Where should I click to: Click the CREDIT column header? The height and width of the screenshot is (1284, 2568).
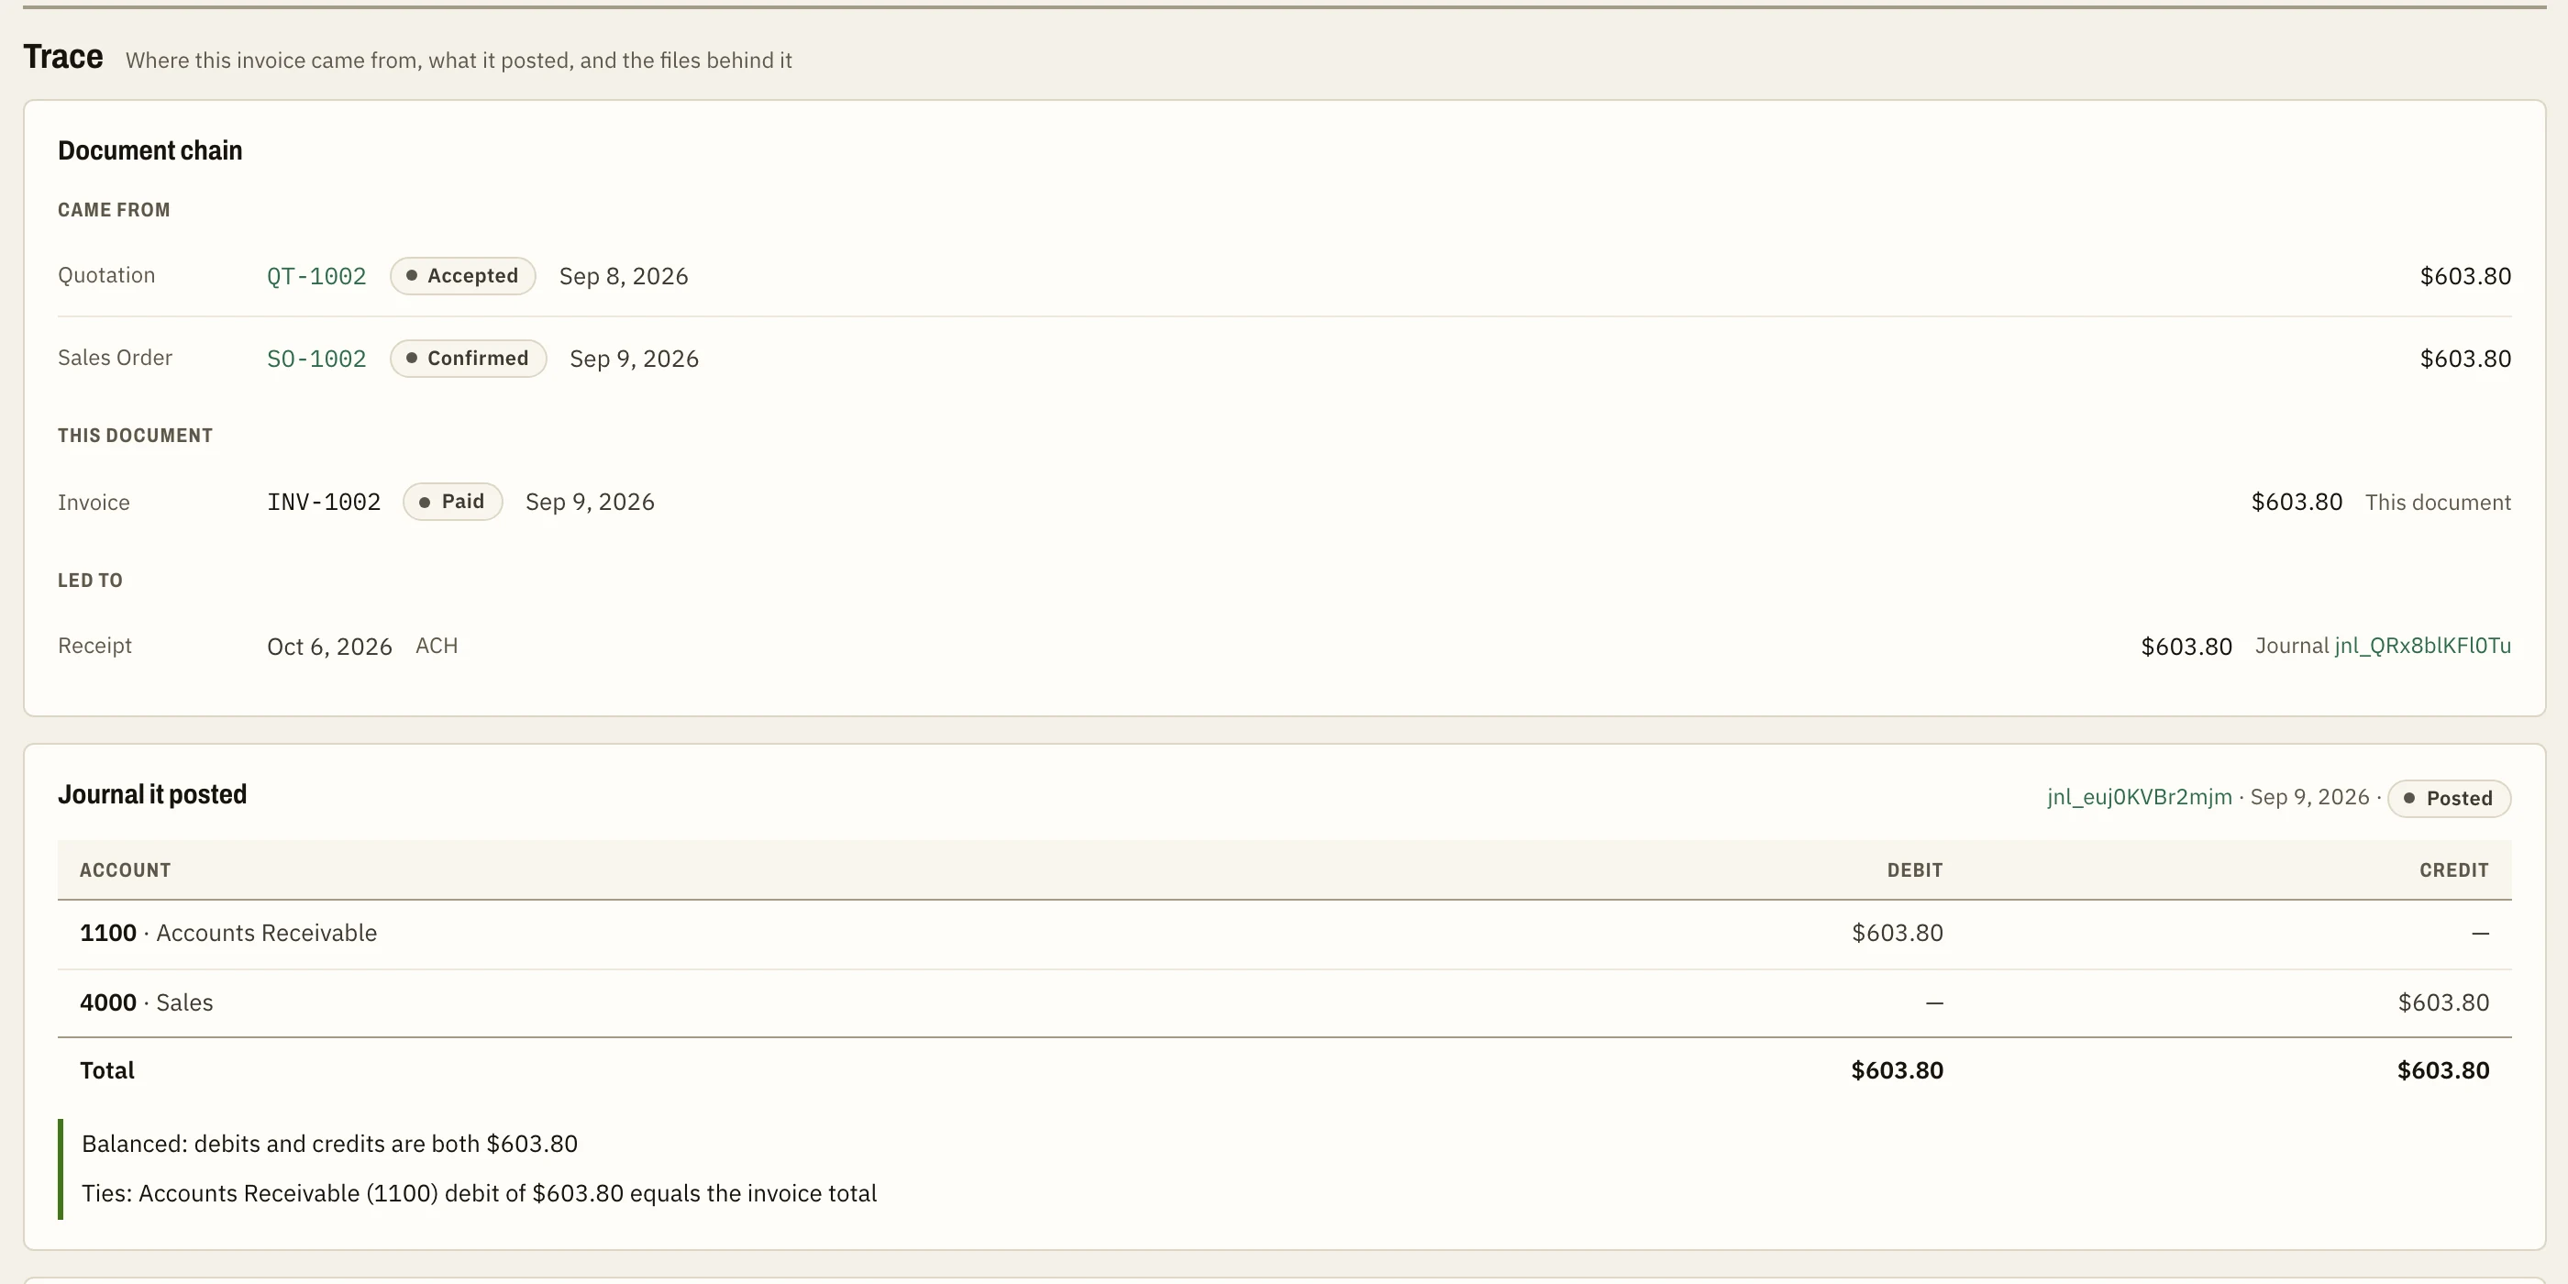click(2453, 870)
